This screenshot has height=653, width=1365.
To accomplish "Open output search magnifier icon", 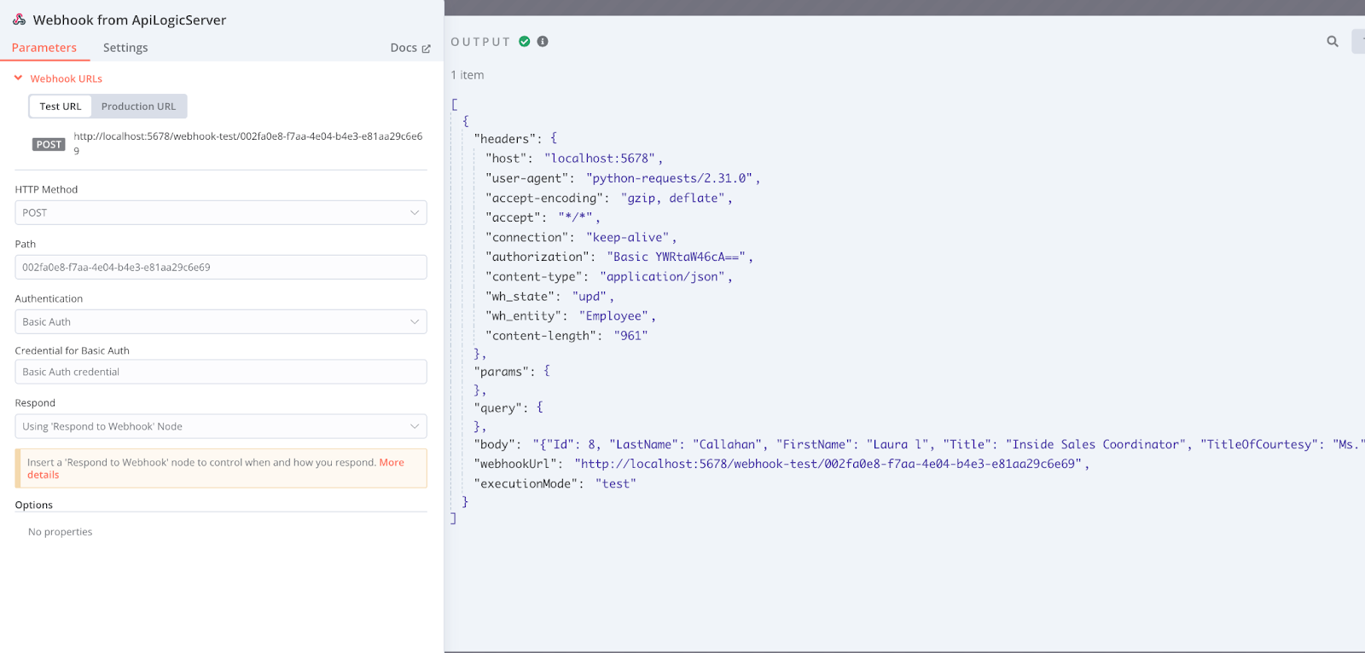I will pos(1333,41).
